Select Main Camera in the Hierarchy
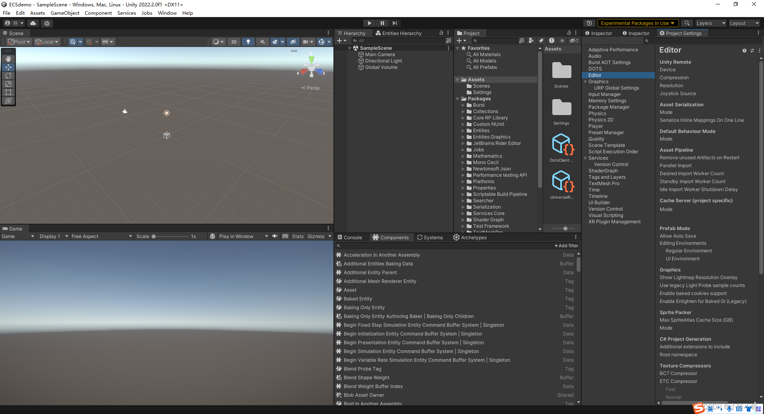This screenshot has width=764, height=414. (x=380, y=55)
